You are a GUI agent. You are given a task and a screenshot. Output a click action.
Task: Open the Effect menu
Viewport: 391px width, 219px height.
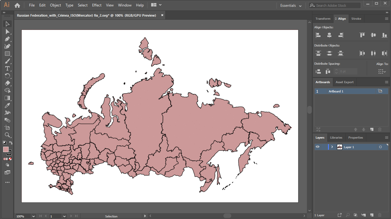click(97, 5)
